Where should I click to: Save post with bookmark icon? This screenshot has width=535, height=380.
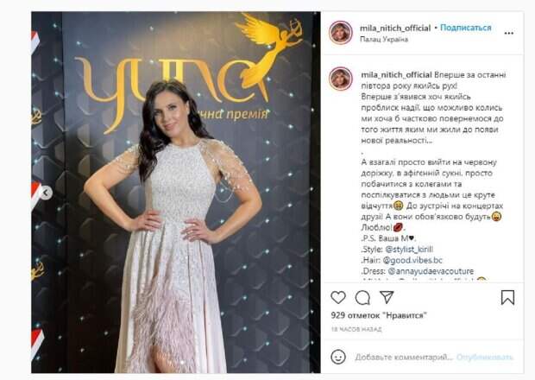(507, 297)
